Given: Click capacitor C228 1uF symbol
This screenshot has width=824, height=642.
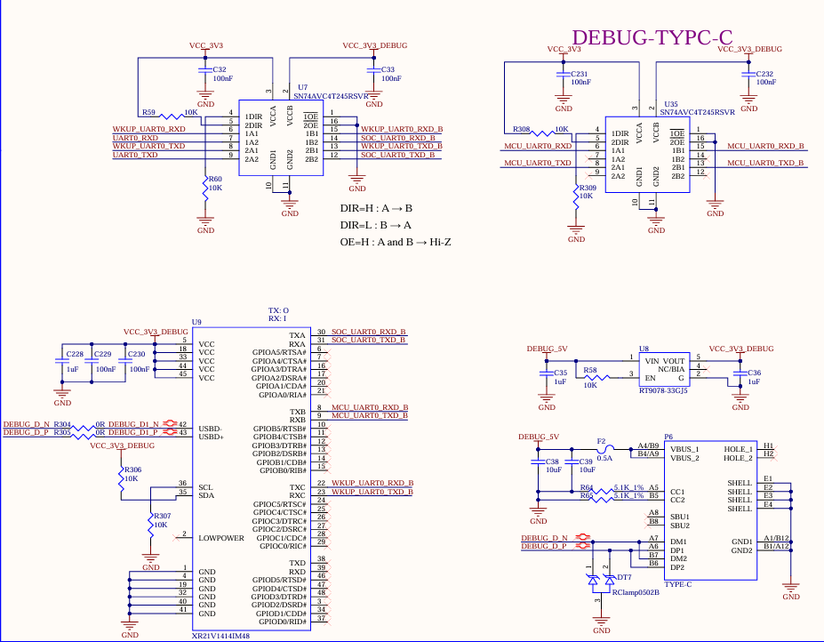Looking at the screenshot, I should (62, 361).
